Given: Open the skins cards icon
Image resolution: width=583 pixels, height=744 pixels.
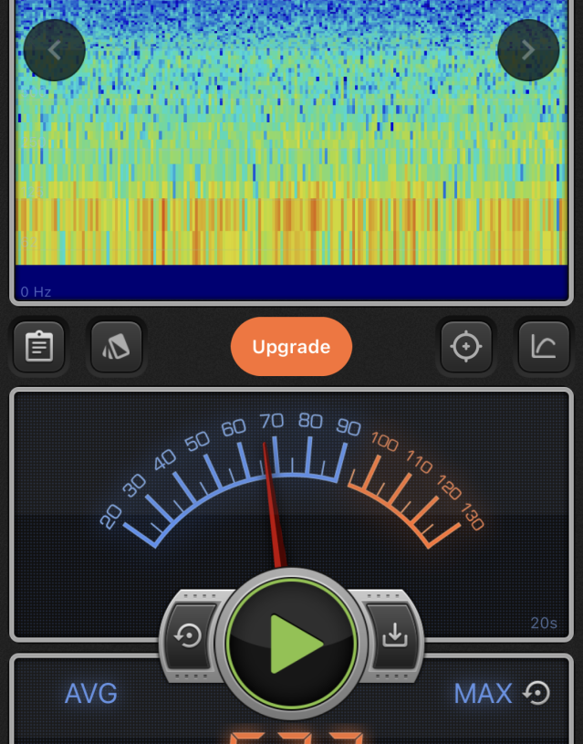Looking at the screenshot, I should point(117,347).
